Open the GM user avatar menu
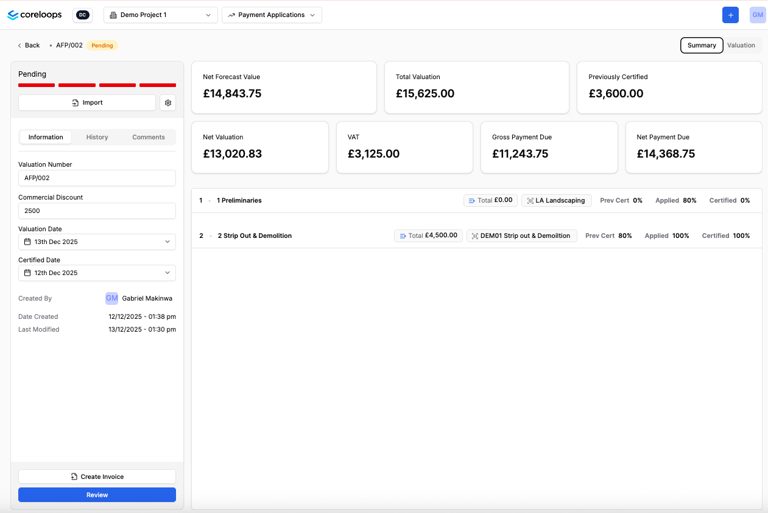 [758, 15]
